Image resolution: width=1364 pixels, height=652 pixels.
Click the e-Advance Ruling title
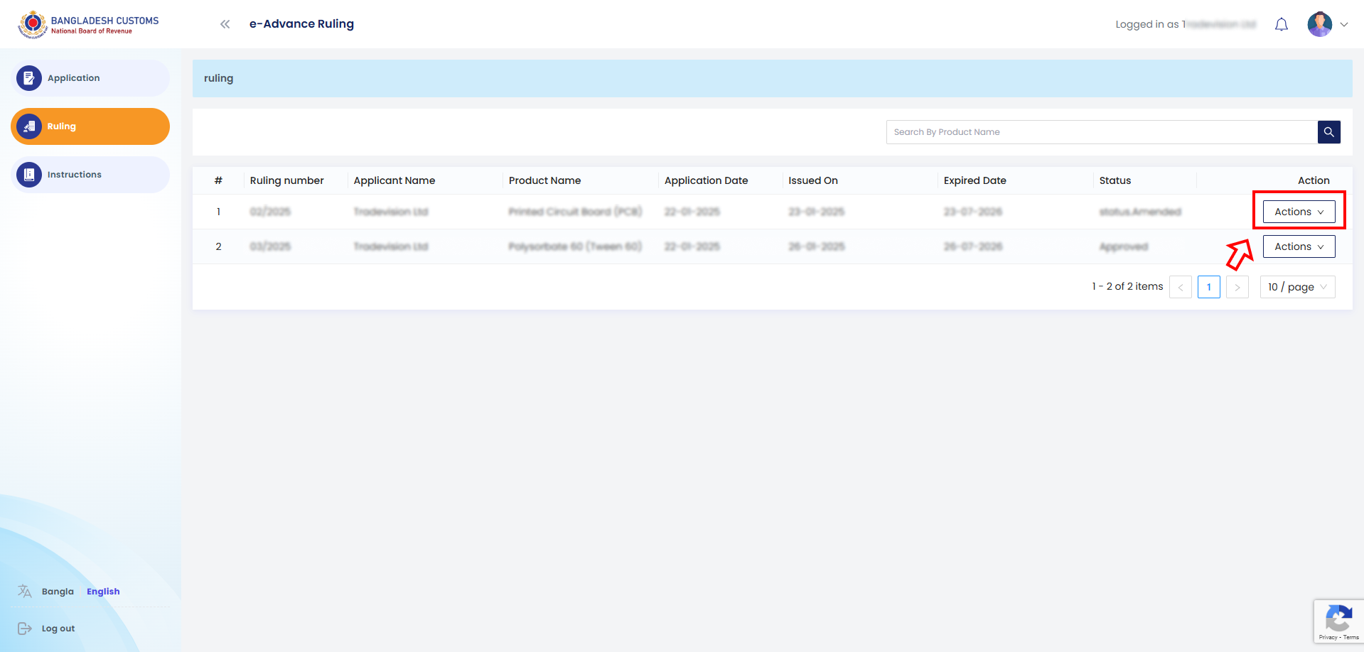[301, 24]
